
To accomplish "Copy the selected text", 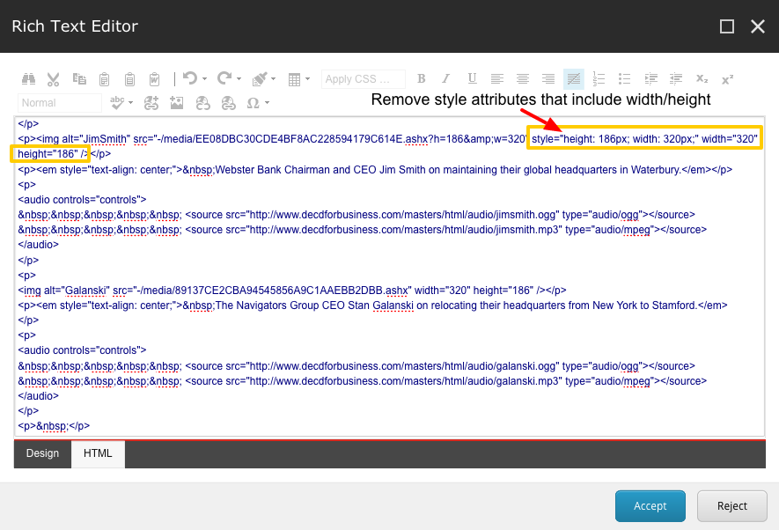I will tap(78, 78).
